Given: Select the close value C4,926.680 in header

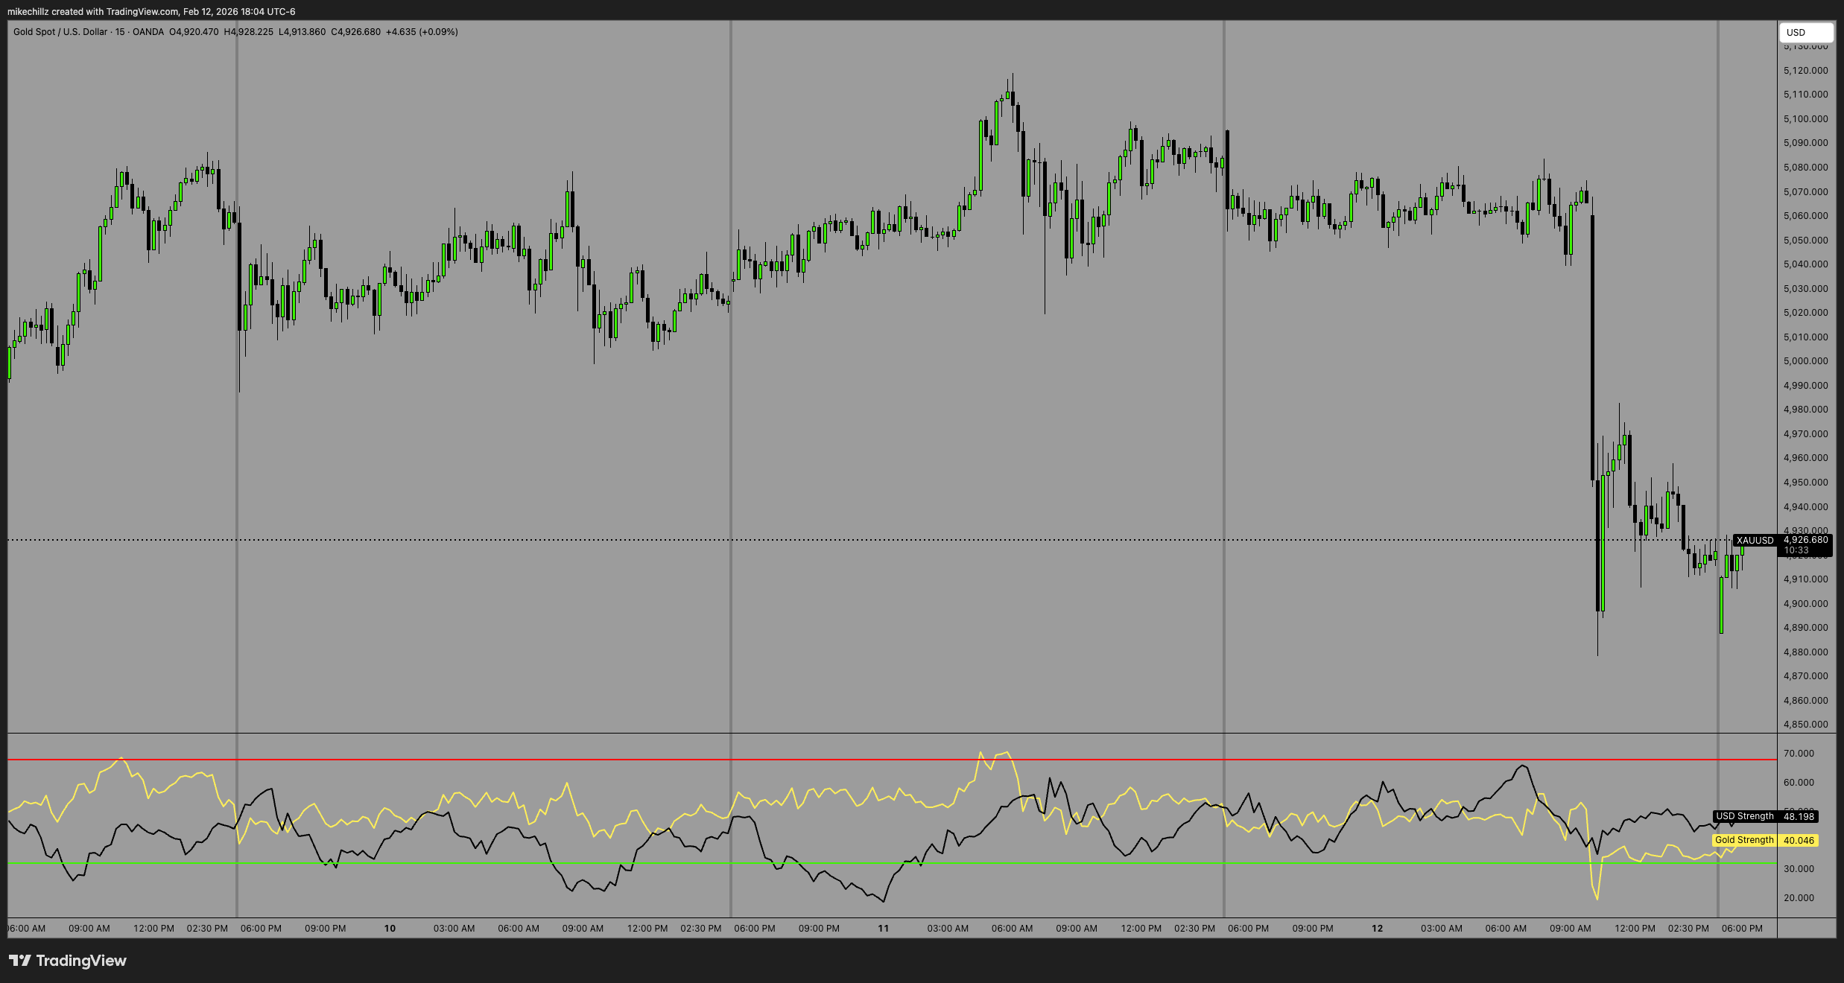Looking at the screenshot, I should [x=356, y=32].
